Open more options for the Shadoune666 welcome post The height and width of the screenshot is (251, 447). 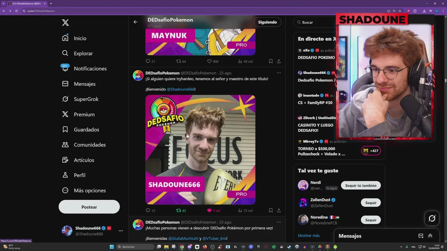click(x=279, y=73)
